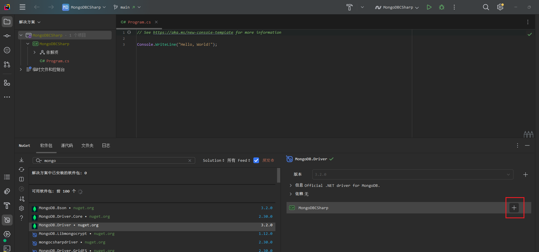The height and width of the screenshot is (252, 539).
Task: Open the Search Everywhere magnifier
Action: pyautogui.click(x=486, y=7)
